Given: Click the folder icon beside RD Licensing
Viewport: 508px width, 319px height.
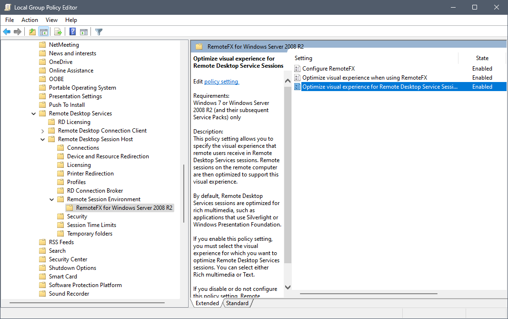Looking at the screenshot, I should pos(51,122).
